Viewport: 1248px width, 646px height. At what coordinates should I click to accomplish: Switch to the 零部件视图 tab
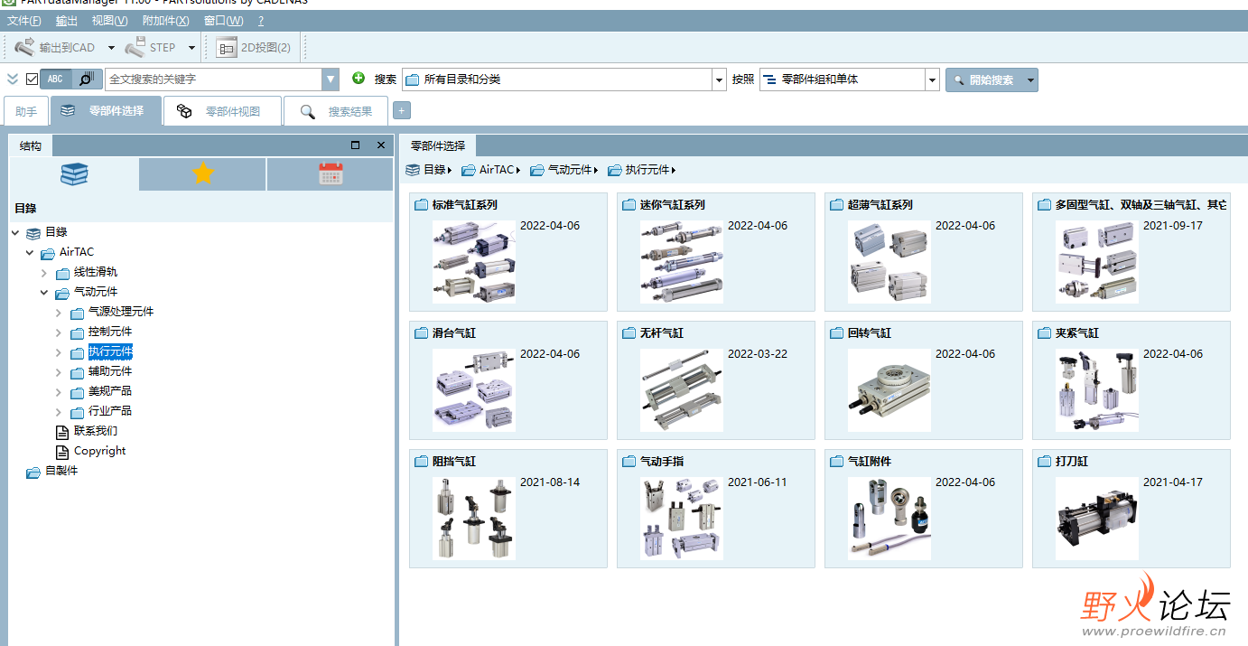pos(222,111)
